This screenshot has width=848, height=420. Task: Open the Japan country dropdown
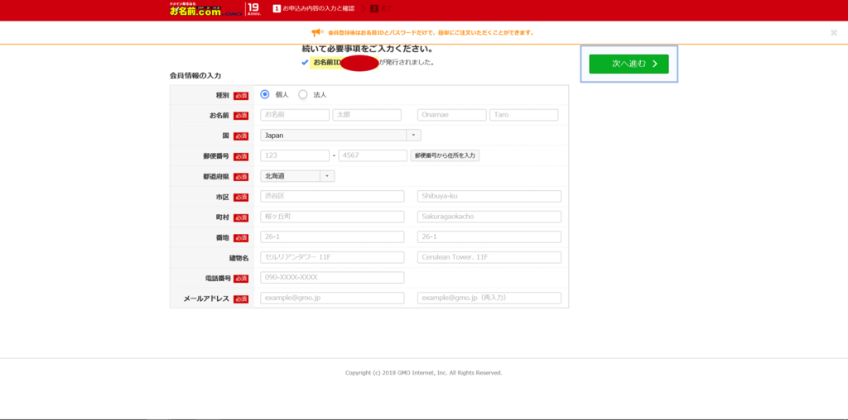pos(340,136)
